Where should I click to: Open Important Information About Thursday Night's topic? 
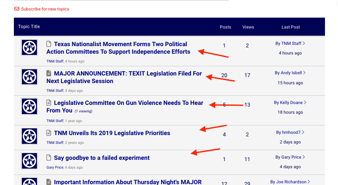pos(128,182)
